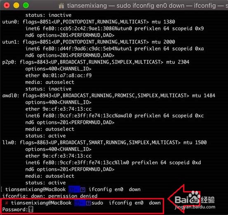Viewport: 228px width, 215px height.
Task: Click the 'ifconfig: down: permission denied' line
Action: tap(50, 196)
